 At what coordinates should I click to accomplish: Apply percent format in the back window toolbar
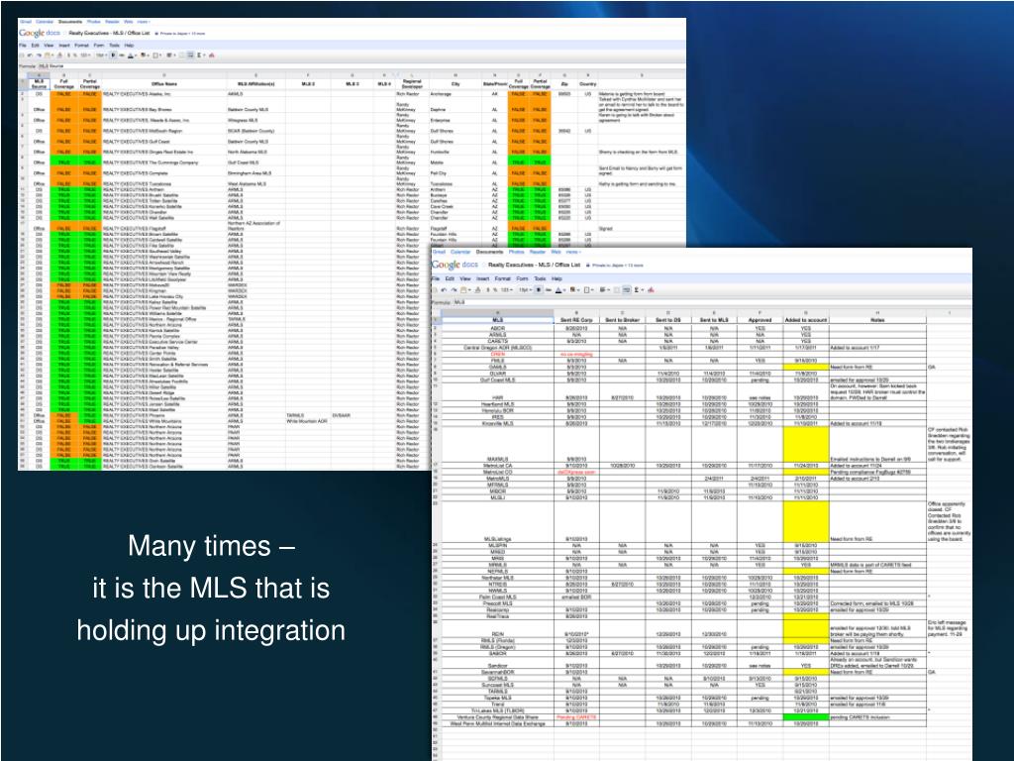pos(75,55)
